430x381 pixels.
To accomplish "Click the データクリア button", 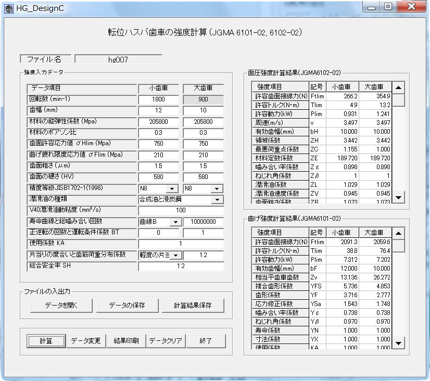I will (x=166, y=341).
